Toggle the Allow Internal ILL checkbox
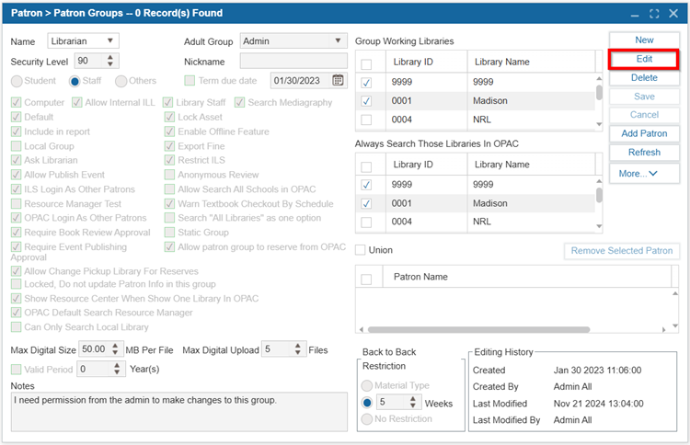Screen dimensions: 690x445 (77, 102)
